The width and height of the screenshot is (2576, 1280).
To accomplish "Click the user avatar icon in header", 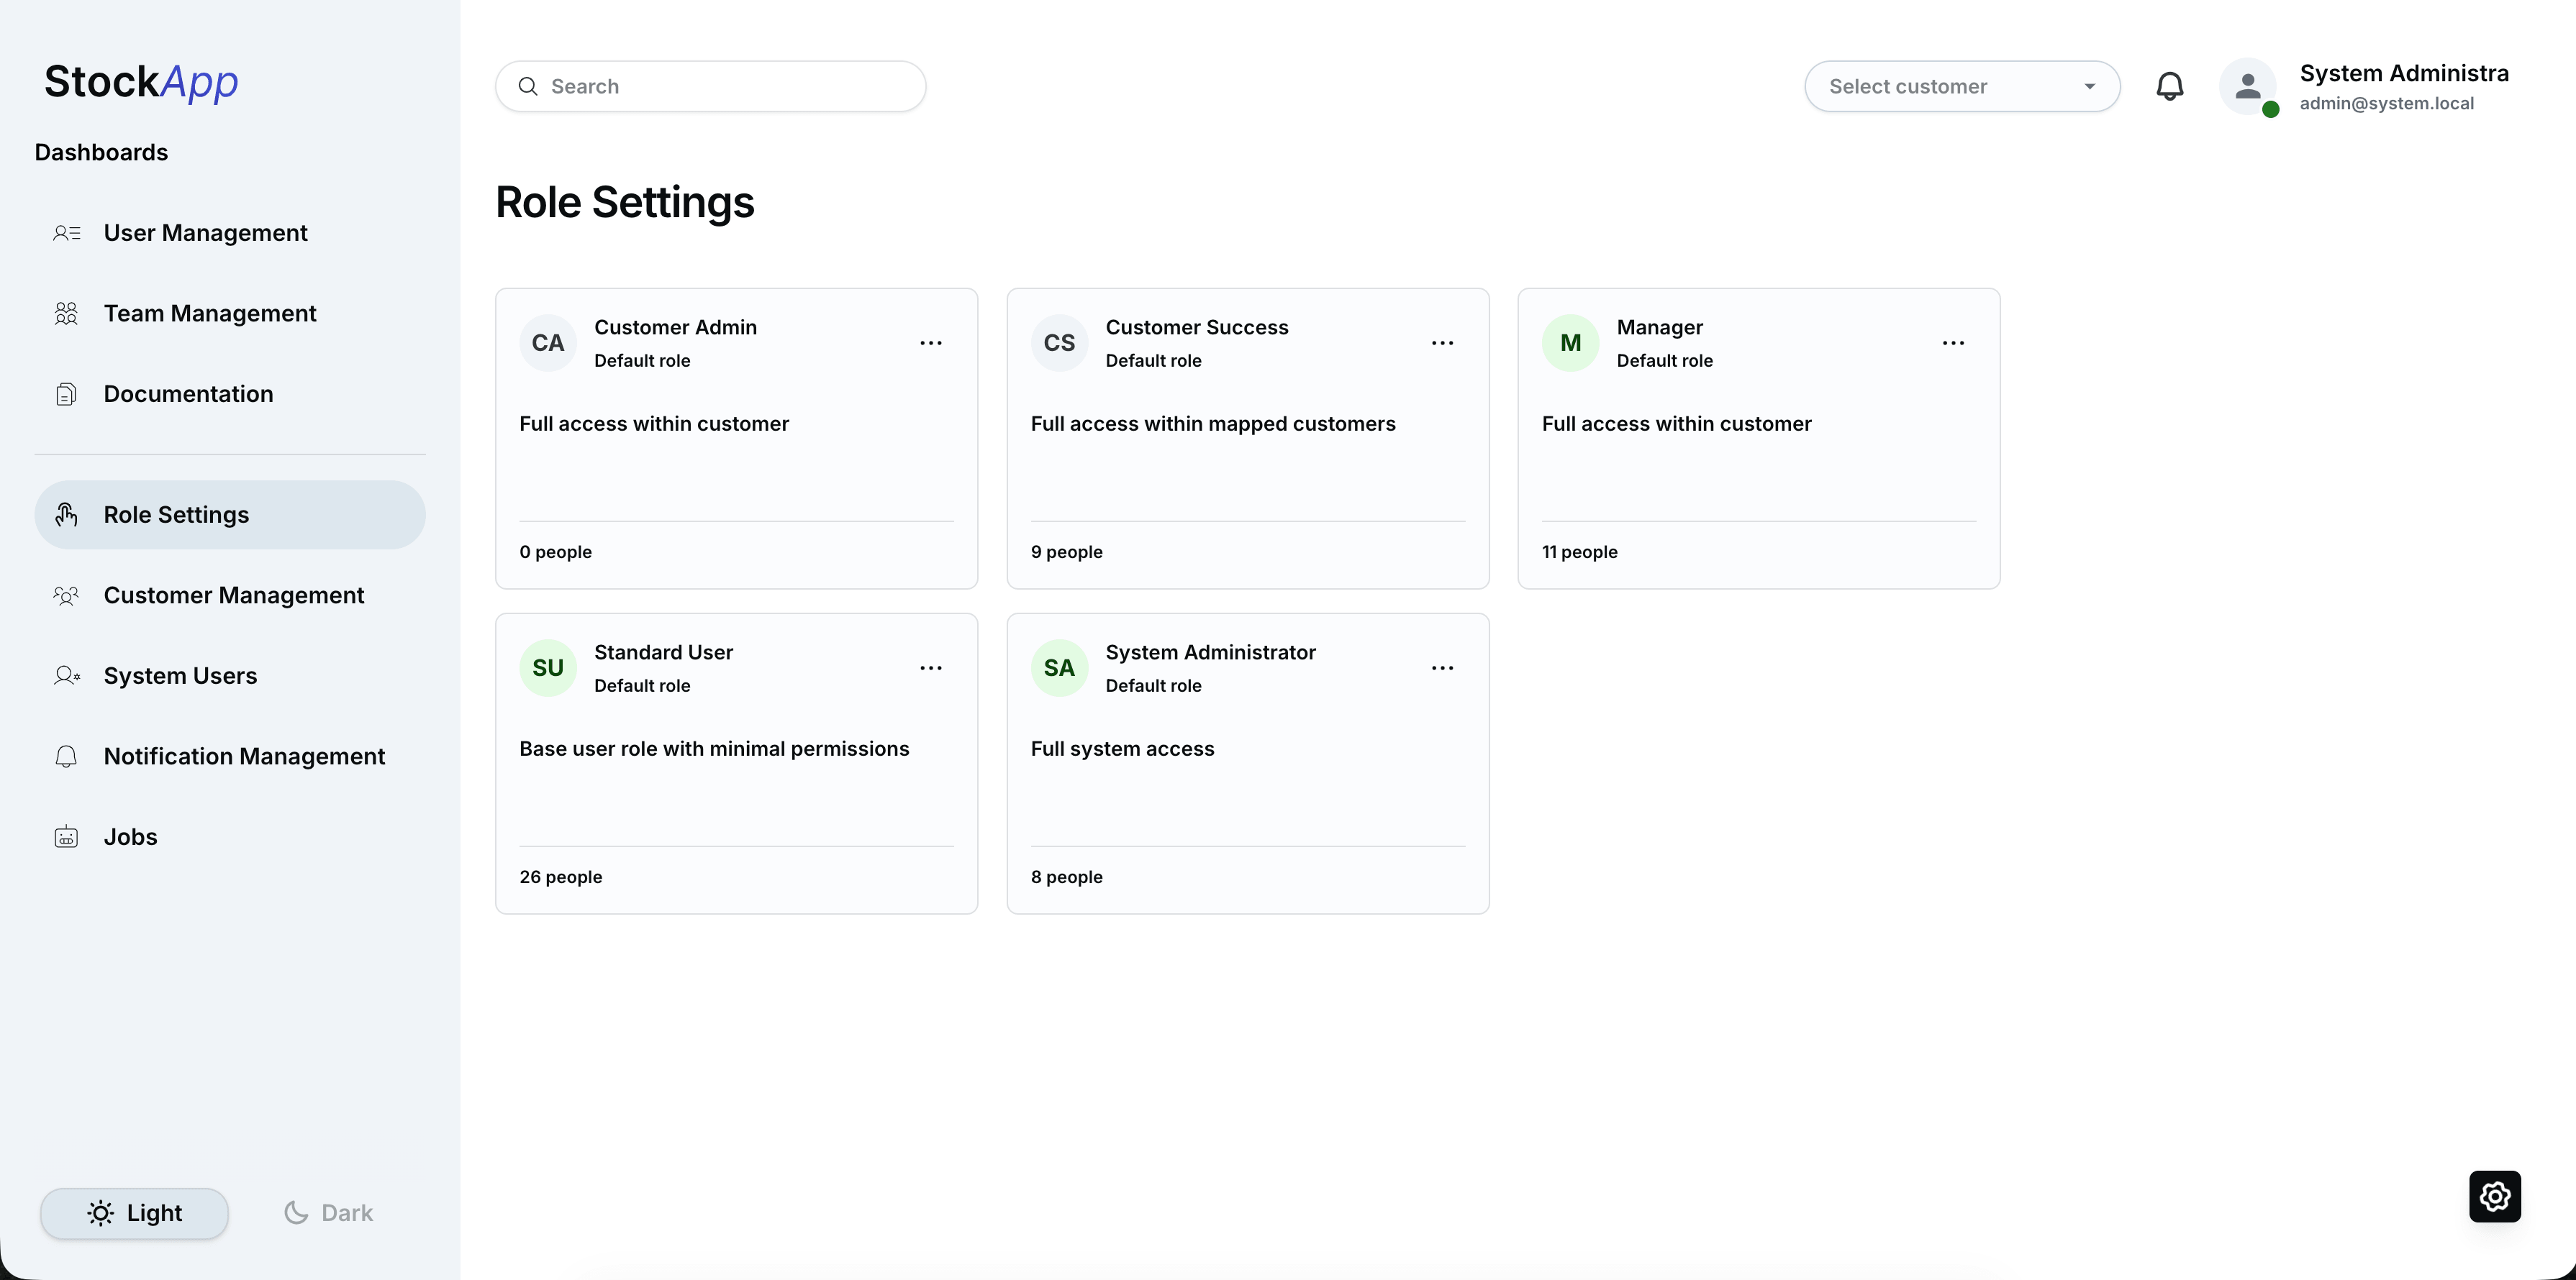I will (2247, 86).
